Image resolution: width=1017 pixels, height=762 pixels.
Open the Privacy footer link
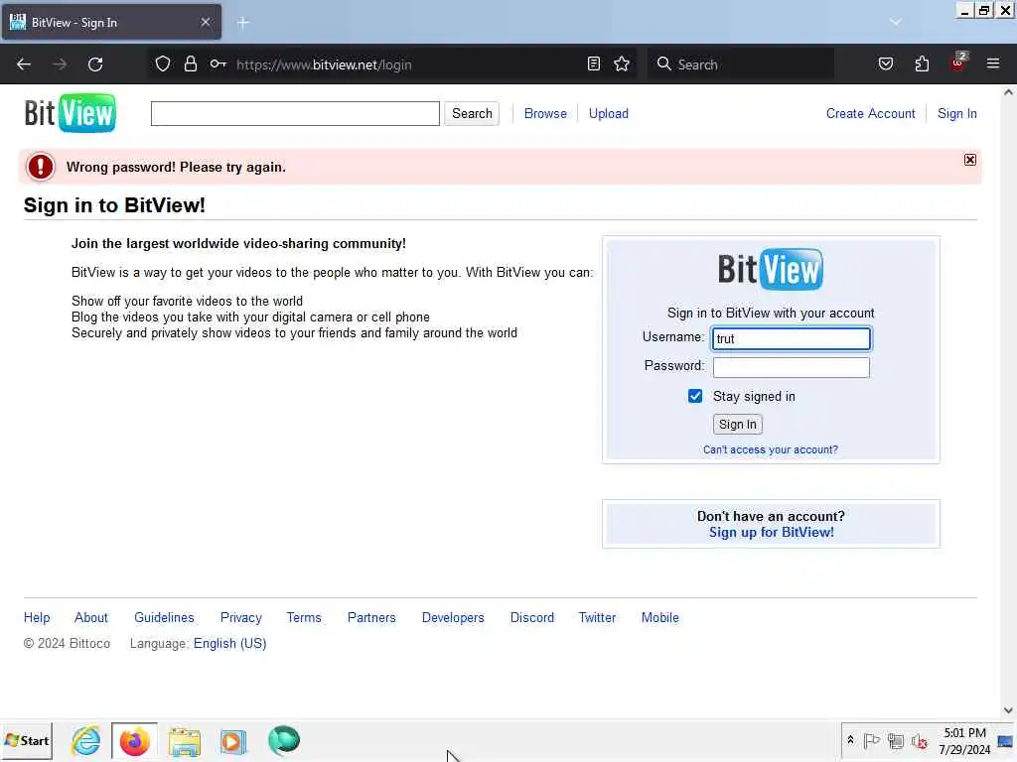tap(241, 617)
